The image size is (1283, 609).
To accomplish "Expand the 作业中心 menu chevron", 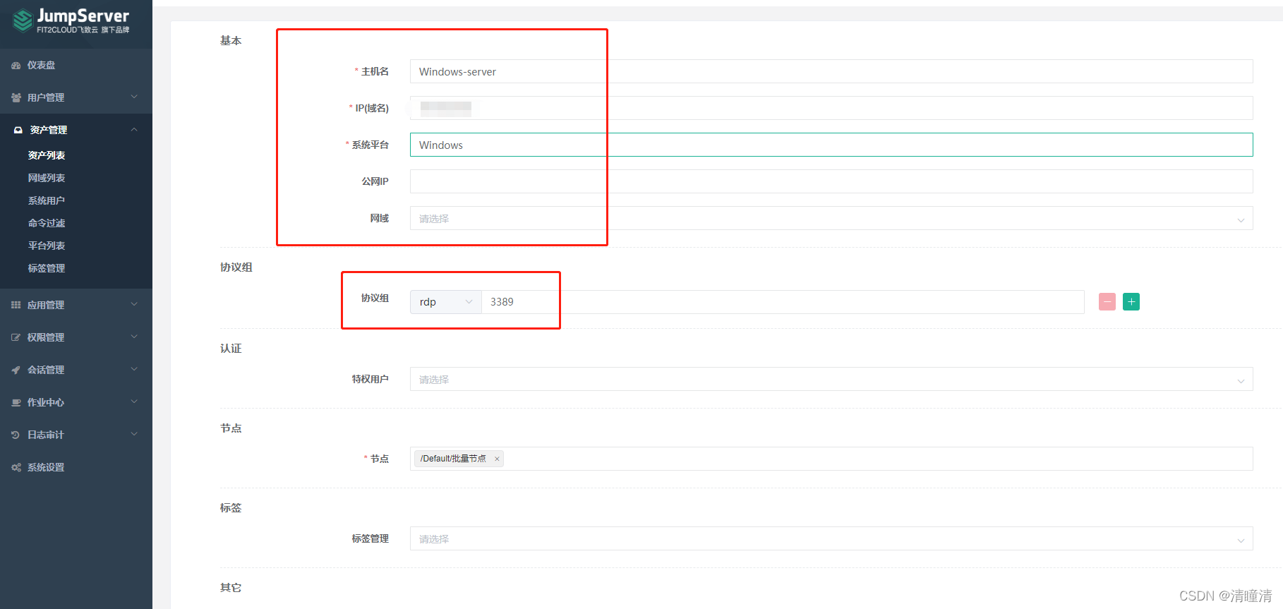I will [x=134, y=402].
